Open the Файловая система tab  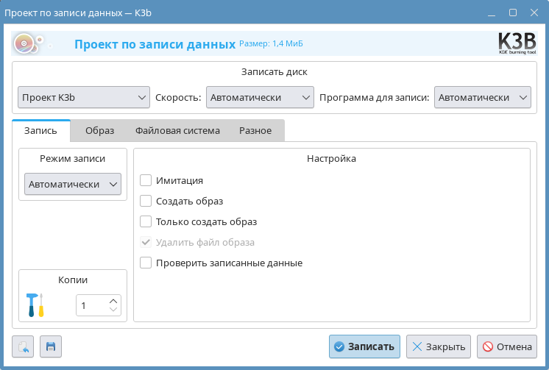(x=177, y=131)
